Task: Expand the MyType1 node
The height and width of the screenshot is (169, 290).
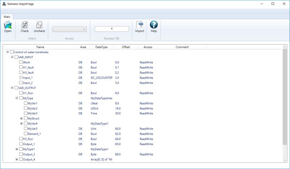Action: (x=17, y=149)
